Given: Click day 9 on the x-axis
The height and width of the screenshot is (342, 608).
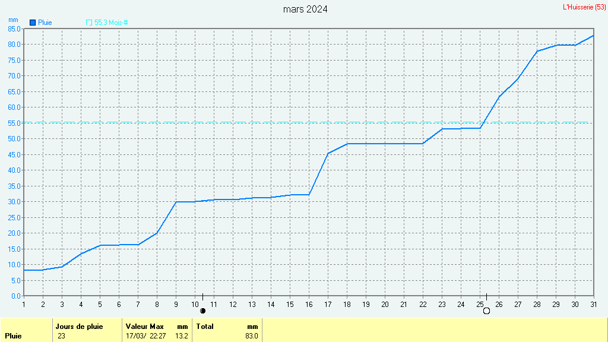Looking at the screenshot, I should (x=176, y=305).
